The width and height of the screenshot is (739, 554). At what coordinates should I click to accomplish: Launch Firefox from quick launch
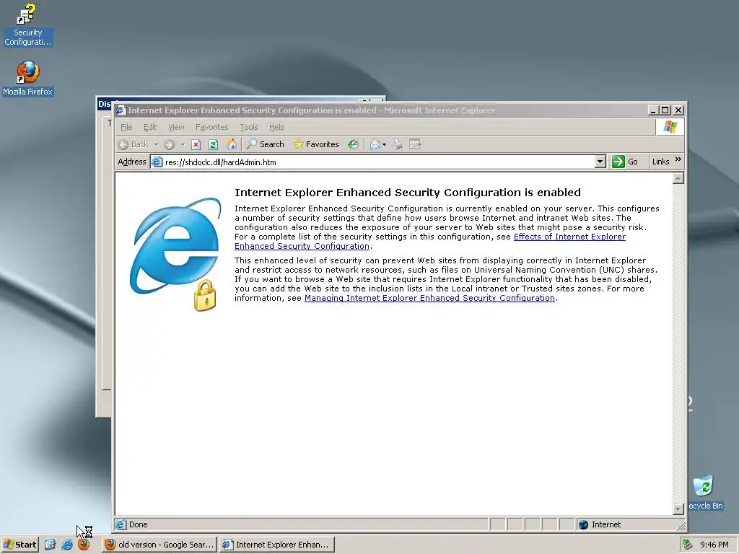click(x=84, y=545)
